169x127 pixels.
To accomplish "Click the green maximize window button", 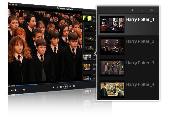I will [x=16, y=5].
